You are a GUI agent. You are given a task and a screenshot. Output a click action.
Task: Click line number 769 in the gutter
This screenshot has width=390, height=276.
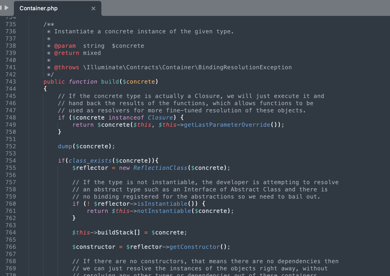(11, 268)
